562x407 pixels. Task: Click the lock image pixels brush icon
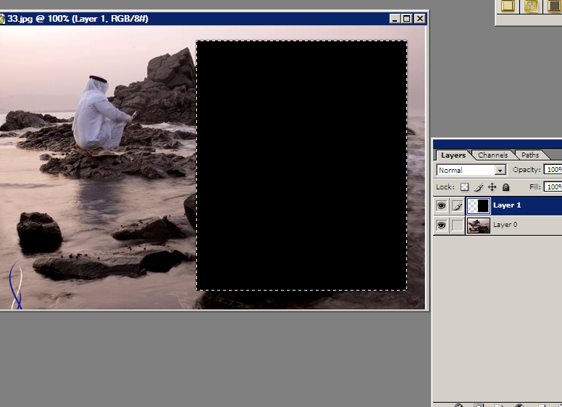coord(479,187)
